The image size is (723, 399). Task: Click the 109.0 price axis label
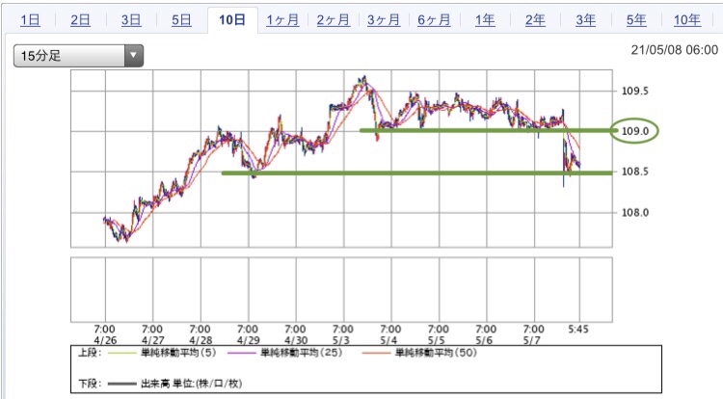click(x=634, y=131)
